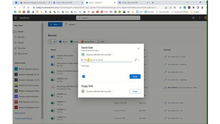This screenshot has height=124, width=220.
Task: Reload the page with refresh icon
Action: [24, 8]
